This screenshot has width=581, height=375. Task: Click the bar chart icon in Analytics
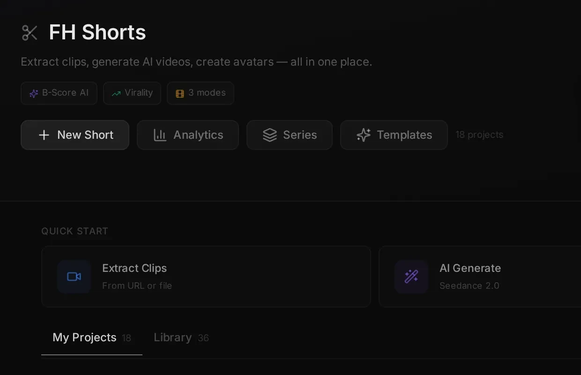tap(160, 135)
